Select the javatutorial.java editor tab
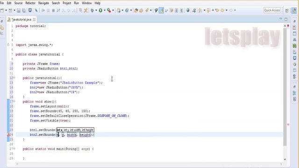The image size is (299, 168). (21, 20)
